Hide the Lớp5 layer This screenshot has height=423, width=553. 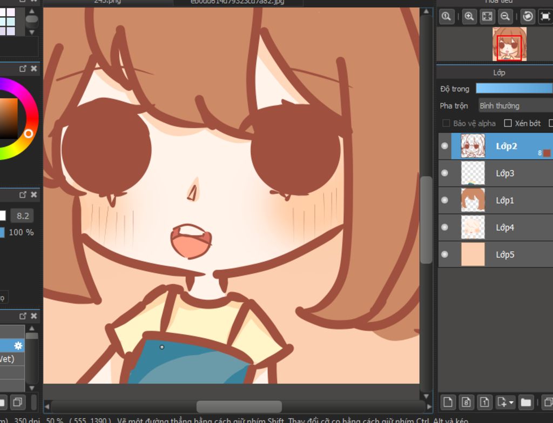pyautogui.click(x=445, y=254)
